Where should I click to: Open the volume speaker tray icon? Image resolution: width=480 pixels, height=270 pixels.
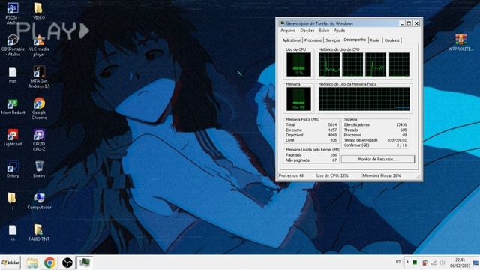[x=442, y=262]
